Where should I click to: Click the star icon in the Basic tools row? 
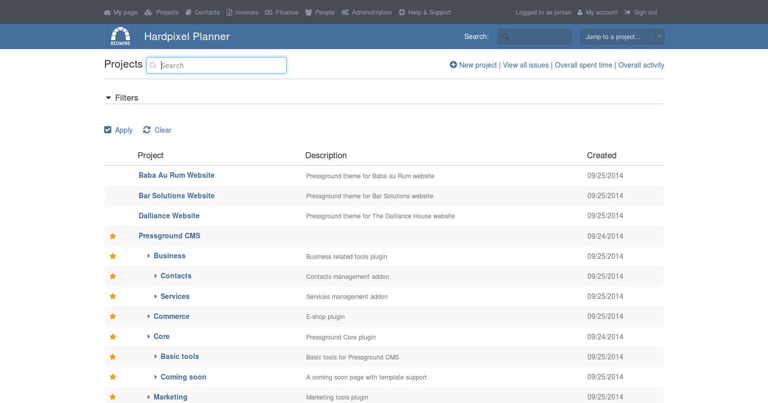point(113,357)
